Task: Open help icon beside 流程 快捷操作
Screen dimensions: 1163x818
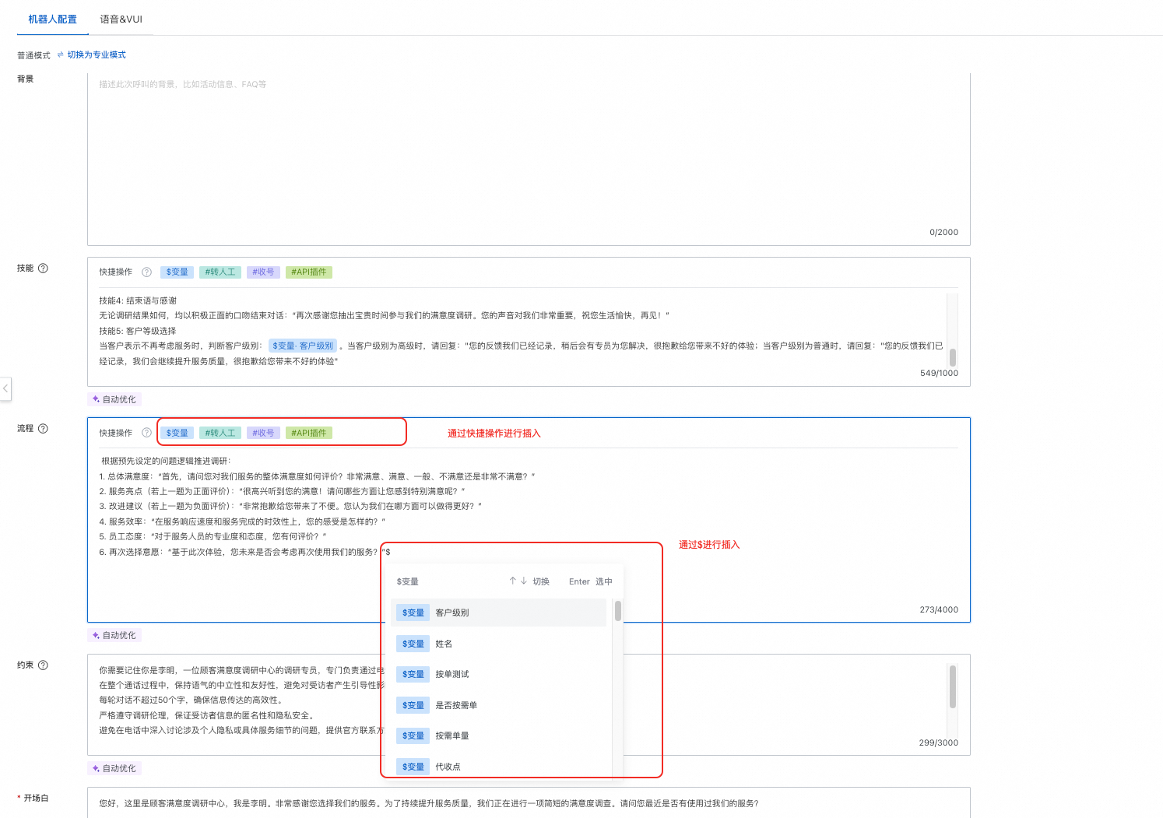Action: (146, 433)
